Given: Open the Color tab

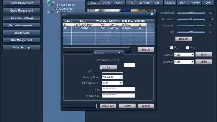Looking at the screenshot, I should pos(94,3).
